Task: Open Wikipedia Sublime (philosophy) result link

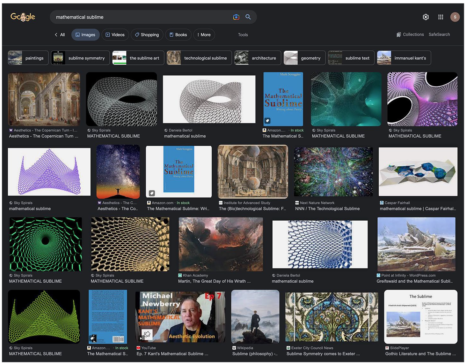Action: pos(255,354)
